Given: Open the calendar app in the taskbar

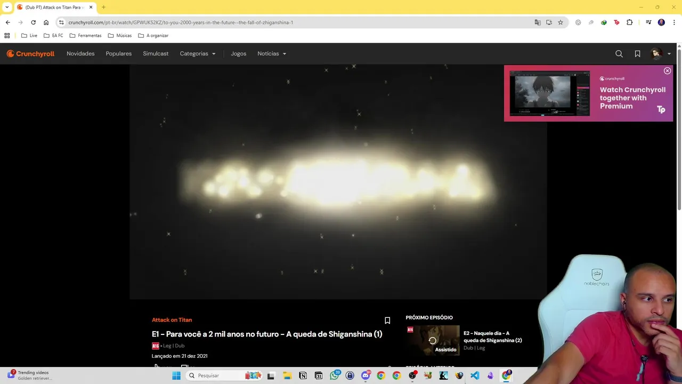Looking at the screenshot, I should point(318,375).
